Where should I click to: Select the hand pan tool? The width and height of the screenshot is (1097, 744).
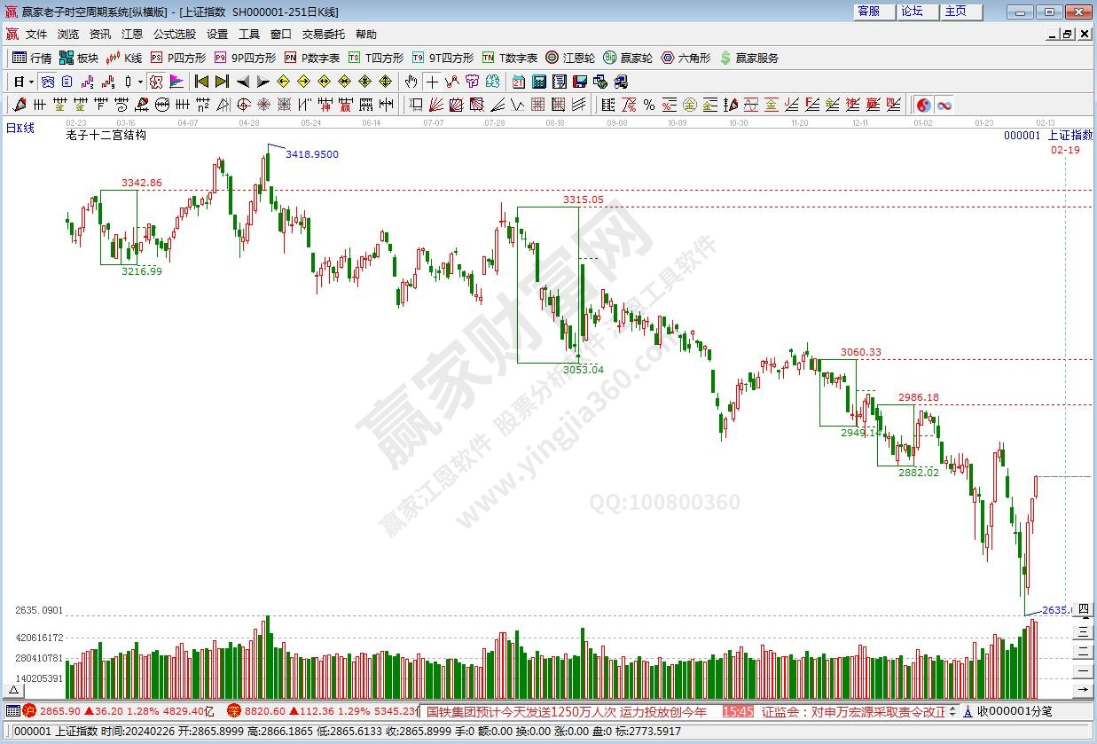point(411,82)
